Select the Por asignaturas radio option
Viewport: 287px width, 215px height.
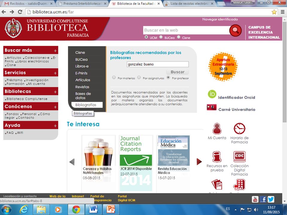click(139, 77)
